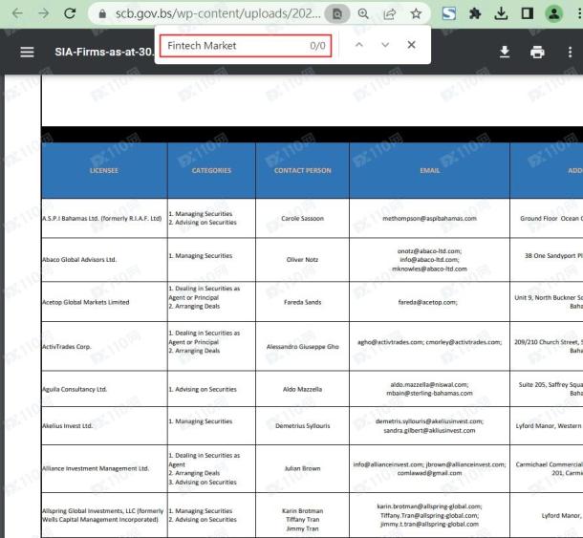Click email aldo.mazzella@niswal.com
Viewport: 583px width, 538px height.
[429, 384]
